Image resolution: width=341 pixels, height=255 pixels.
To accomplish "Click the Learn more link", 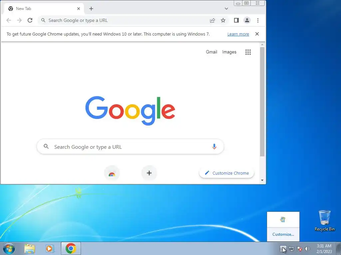I will pos(238,34).
